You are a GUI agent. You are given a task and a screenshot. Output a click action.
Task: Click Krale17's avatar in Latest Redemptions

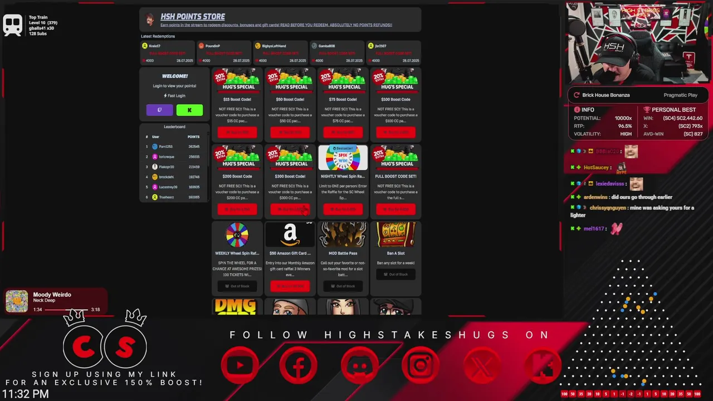pyautogui.click(x=145, y=46)
